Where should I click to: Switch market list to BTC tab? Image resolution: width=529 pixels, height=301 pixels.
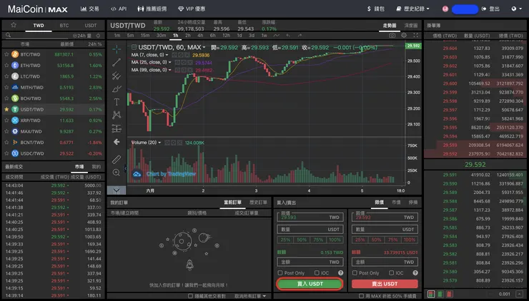[x=64, y=25]
